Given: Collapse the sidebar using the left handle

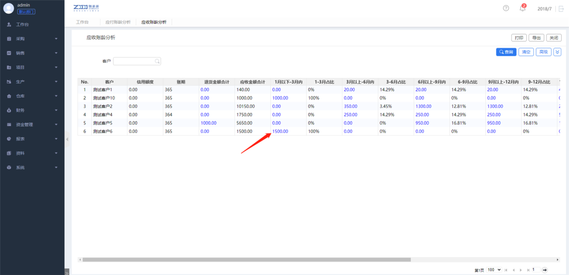Looking at the screenshot, I should [67, 139].
